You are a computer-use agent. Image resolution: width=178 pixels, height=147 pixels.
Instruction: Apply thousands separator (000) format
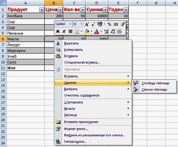[x=116, y=24]
